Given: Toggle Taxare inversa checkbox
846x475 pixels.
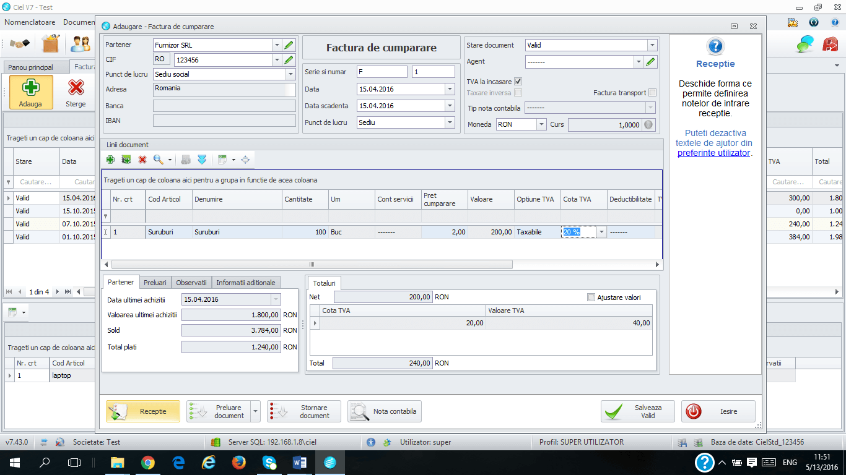Looking at the screenshot, I should tap(518, 93).
